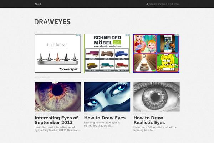Viewport: 214px width, 143px height.
Task: Click AdChoices icon on Schneider Möbel ad
Action: coord(127,35)
